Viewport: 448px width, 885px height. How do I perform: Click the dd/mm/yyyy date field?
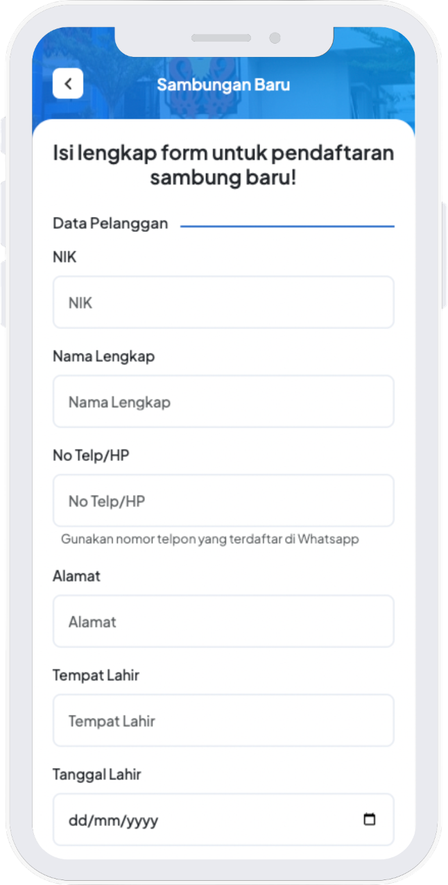(x=208, y=820)
